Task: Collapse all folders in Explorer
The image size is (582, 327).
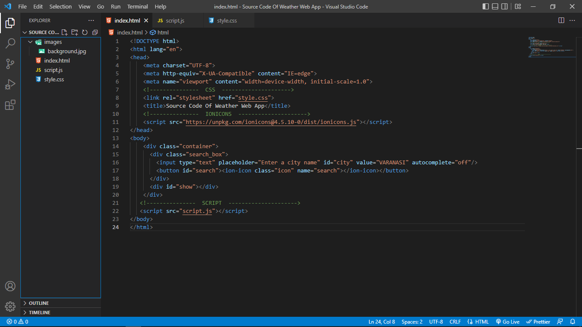Action: pos(95,32)
